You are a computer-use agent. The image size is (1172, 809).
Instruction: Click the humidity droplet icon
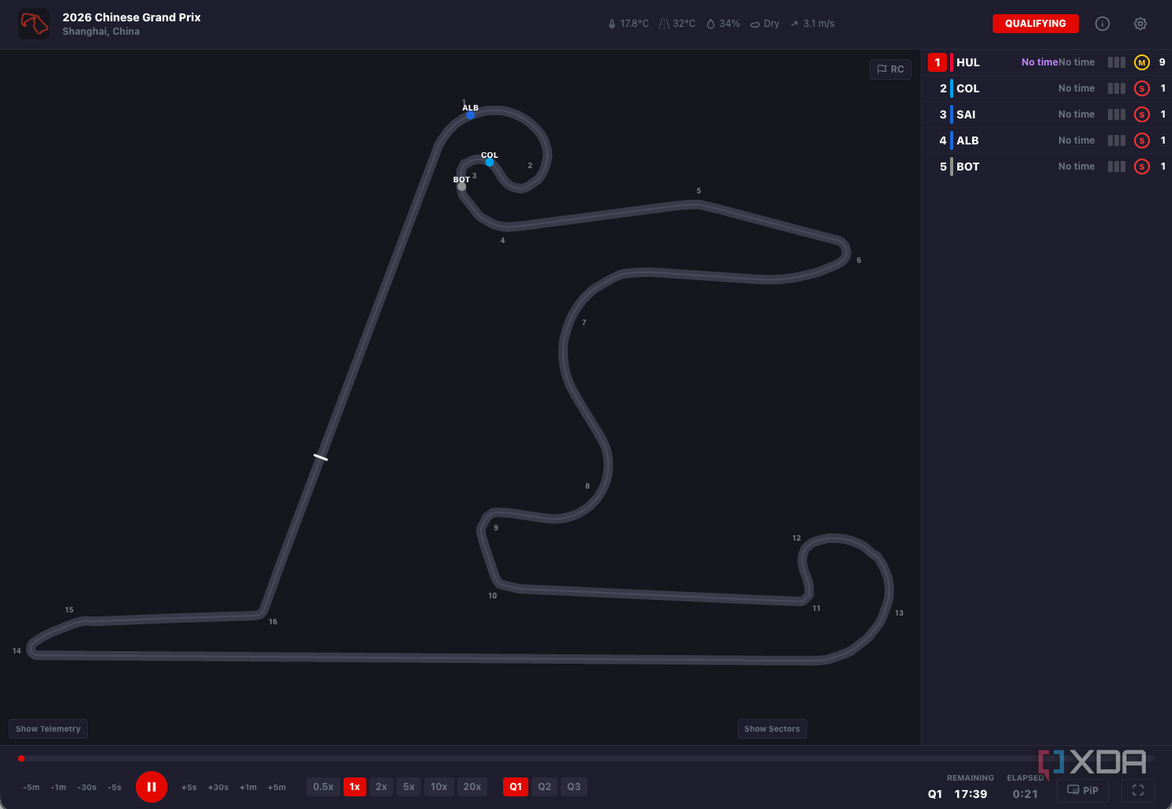click(x=711, y=24)
